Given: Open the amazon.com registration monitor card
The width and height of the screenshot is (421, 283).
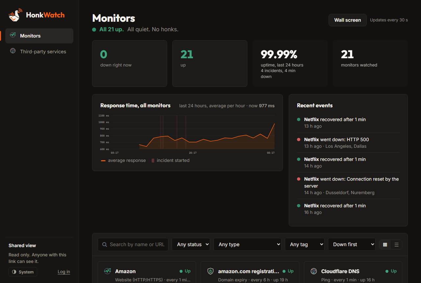Looking at the screenshot, I should click(250, 272).
